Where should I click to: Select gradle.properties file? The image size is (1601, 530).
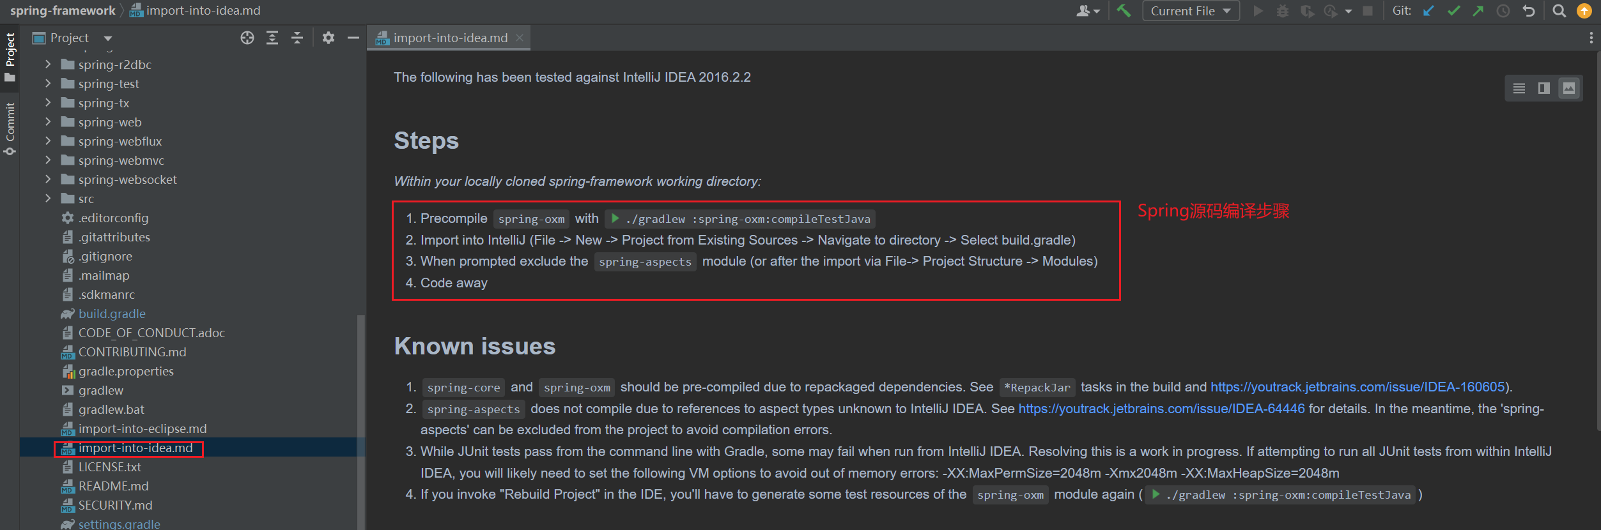[126, 371]
